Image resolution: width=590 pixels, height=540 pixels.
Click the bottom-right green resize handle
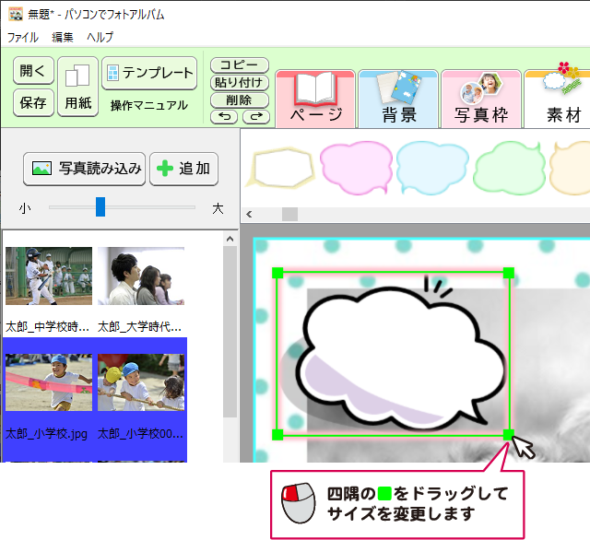click(x=508, y=435)
